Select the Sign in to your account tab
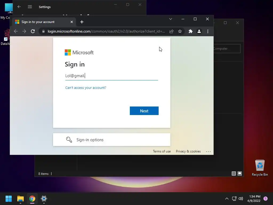This screenshot has height=205, width=273. 43,22
